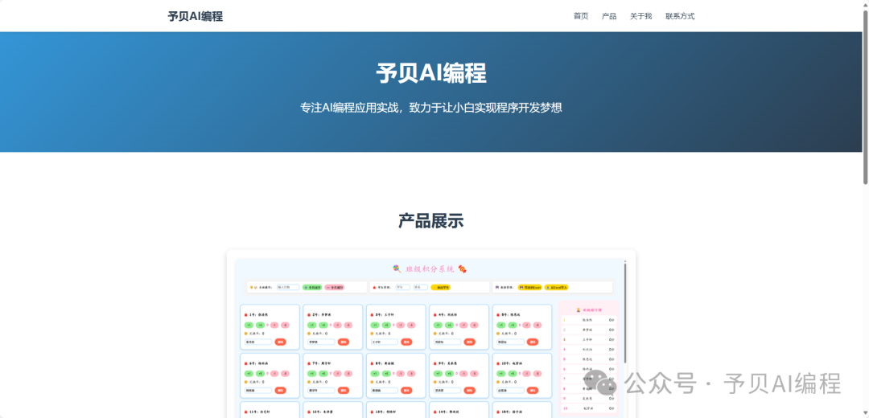Click the 产品展示 section heading
Screen dimensions: 869x418
click(431, 221)
